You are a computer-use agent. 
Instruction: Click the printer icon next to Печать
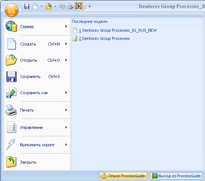coord(11,110)
